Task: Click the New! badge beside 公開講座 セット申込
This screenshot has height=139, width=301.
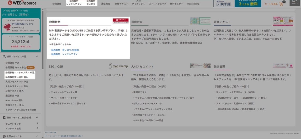Action: coord(31,68)
